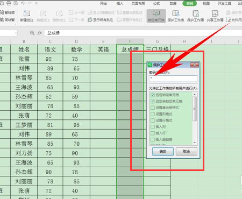Click the Redo arrow icon
The image size is (242, 199).
30,3
